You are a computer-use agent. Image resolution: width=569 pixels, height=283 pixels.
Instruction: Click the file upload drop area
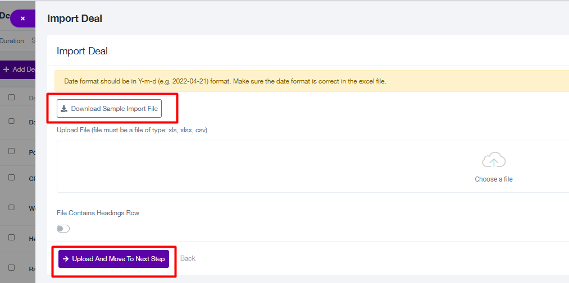[x=313, y=167]
